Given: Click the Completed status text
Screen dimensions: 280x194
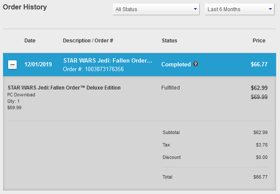Looking at the screenshot, I should pyautogui.click(x=176, y=64).
